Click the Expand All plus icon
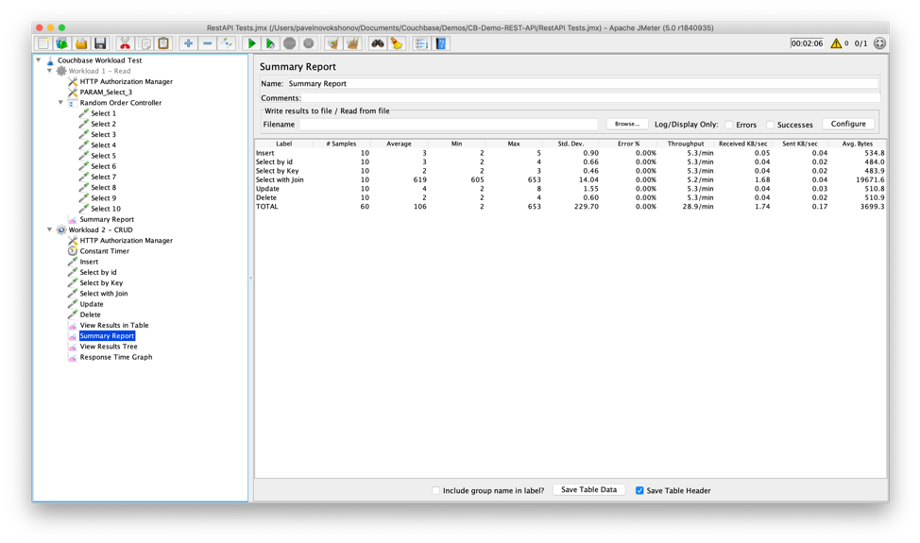The image size is (920, 543). tap(188, 43)
